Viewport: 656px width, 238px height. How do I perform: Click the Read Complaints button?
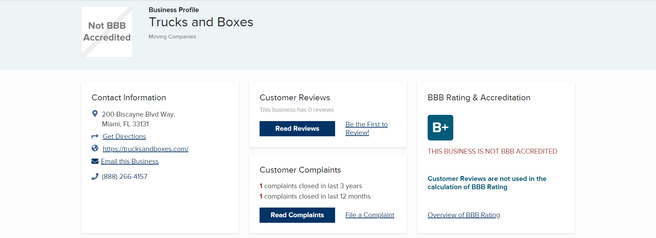[x=297, y=215]
